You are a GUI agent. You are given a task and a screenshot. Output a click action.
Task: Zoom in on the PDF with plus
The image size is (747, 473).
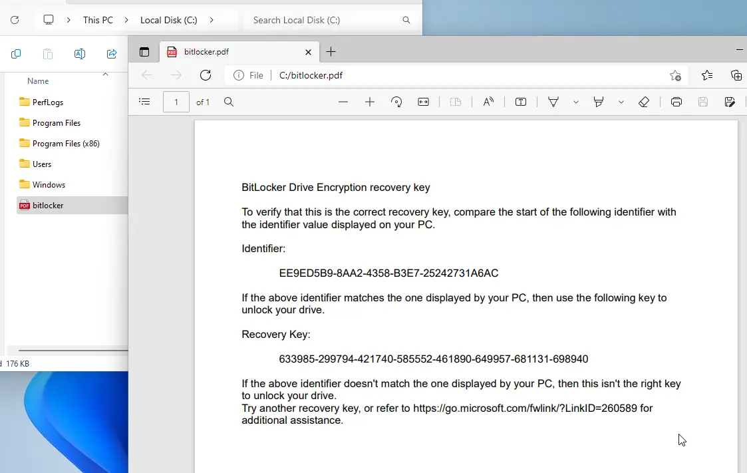click(x=370, y=102)
